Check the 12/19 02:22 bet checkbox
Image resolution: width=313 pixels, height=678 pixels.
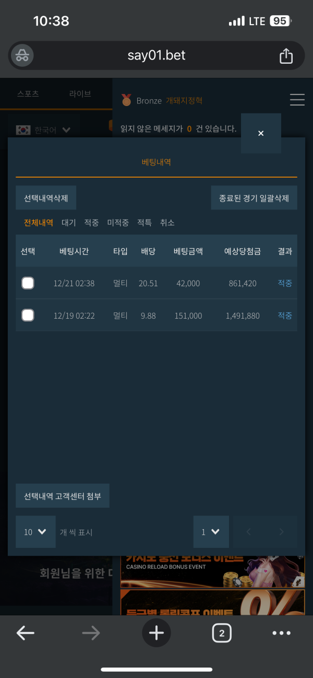(28, 315)
